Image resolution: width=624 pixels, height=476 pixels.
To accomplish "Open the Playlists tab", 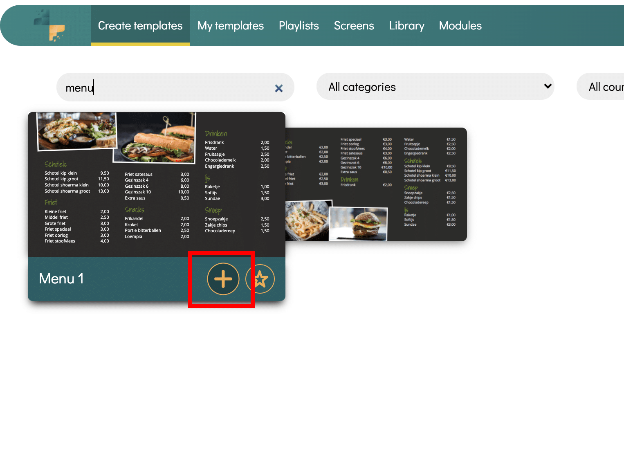I will coord(299,25).
